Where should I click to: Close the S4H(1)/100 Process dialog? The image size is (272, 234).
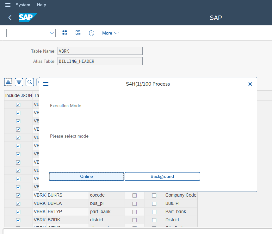250,84
